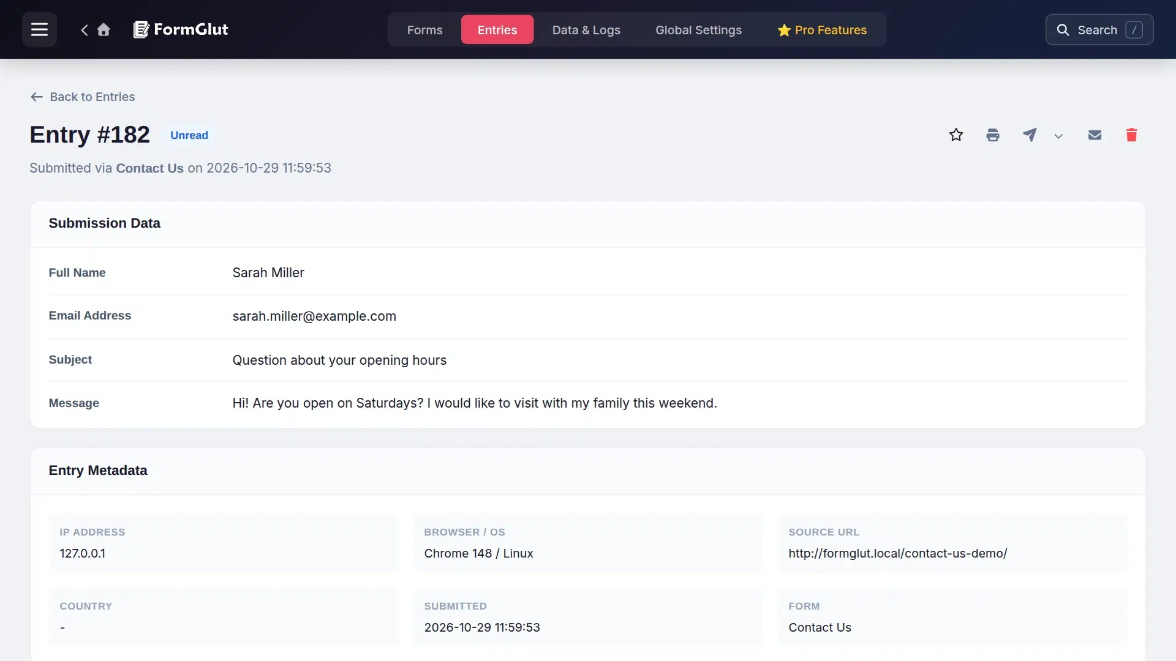Select the Entries tab
The height and width of the screenshot is (661, 1176).
pos(497,30)
